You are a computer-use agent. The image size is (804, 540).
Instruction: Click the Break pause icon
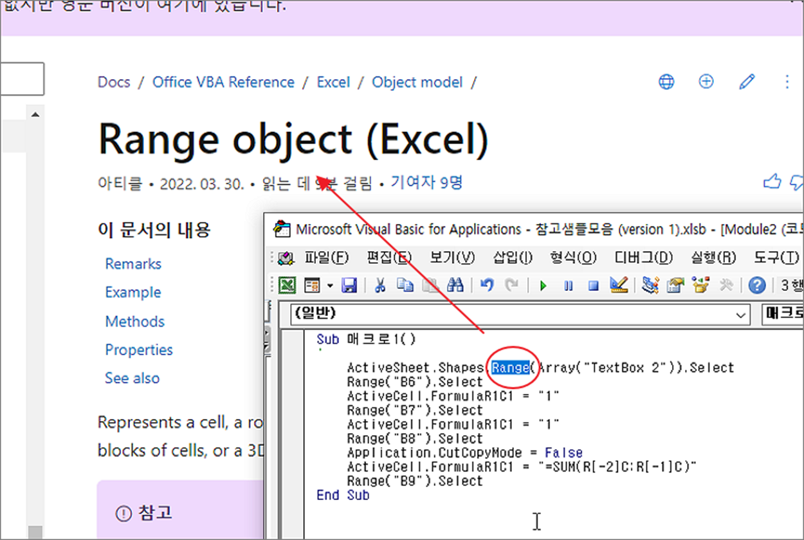click(569, 285)
